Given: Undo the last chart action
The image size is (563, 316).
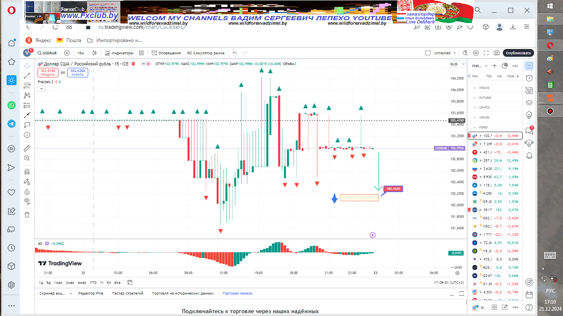Looking at the screenshot, I should 235,53.
